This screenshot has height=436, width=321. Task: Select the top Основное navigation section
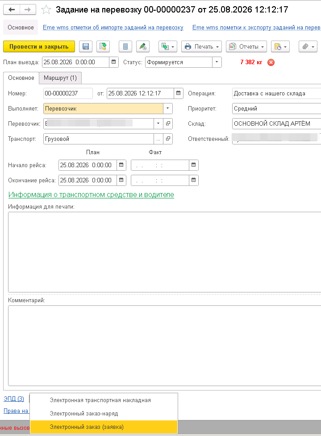point(21,27)
